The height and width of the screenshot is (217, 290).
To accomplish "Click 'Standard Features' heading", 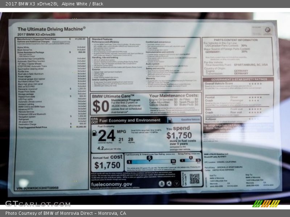I will pyautogui.click(x=102, y=39).
